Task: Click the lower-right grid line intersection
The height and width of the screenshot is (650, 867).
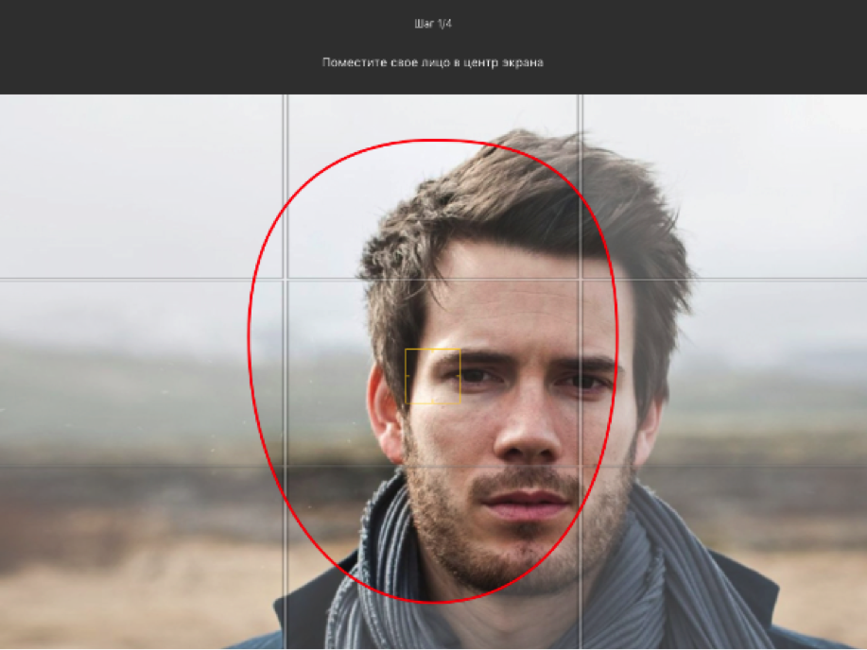Action: point(580,465)
